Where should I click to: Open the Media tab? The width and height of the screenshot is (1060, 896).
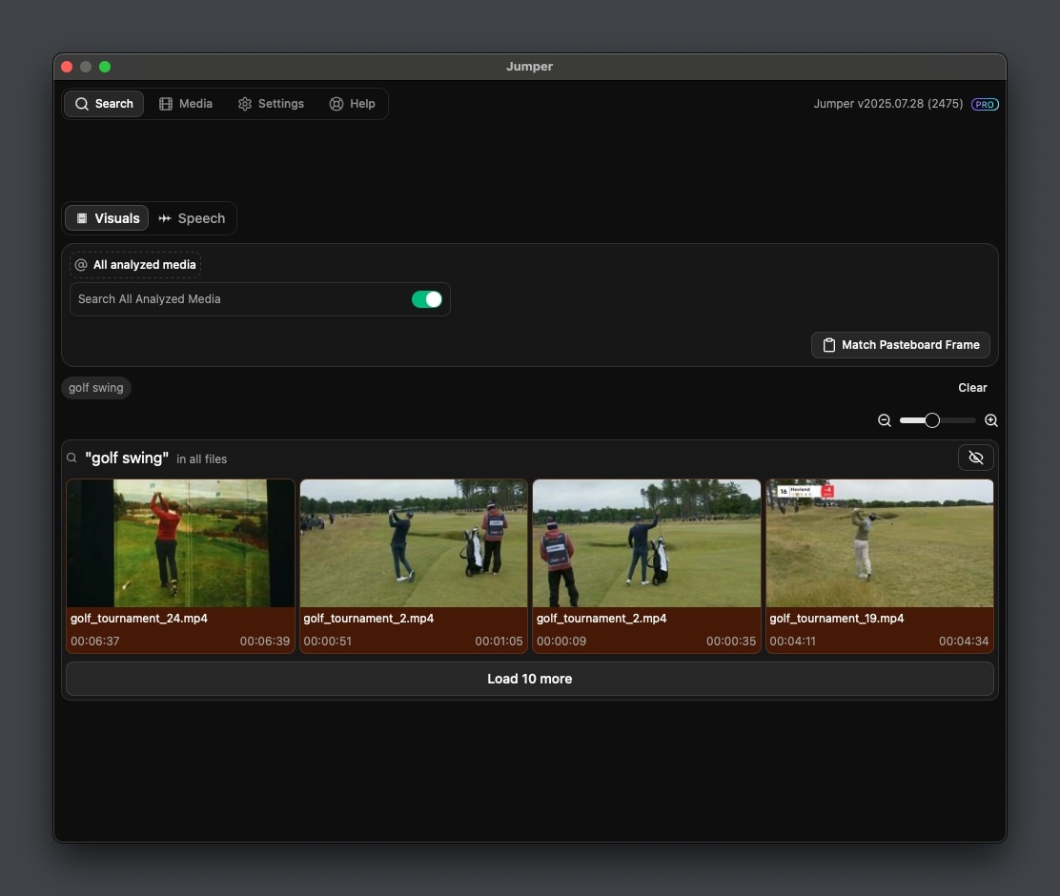(x=186, y=104)
